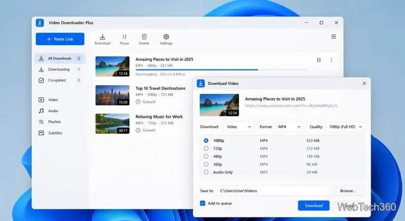Click the Amazing Places download progress bar
The image size is (405, 221).
click(222, 70)
